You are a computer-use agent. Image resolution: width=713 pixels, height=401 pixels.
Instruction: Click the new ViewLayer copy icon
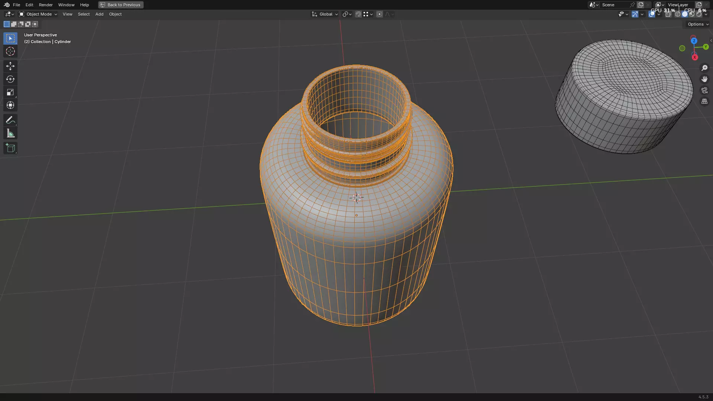coord(699,5)
